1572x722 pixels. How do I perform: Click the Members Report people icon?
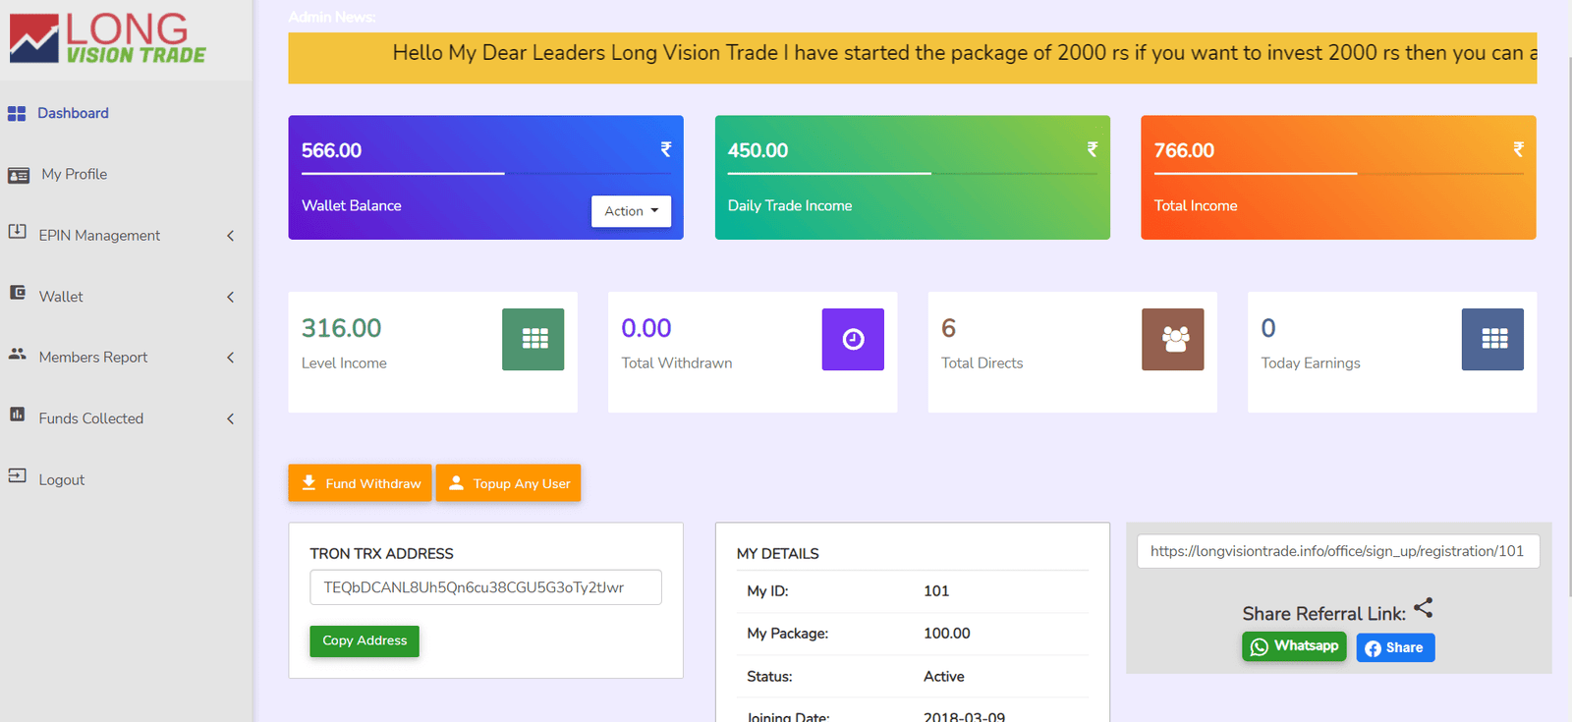[17, 354]
